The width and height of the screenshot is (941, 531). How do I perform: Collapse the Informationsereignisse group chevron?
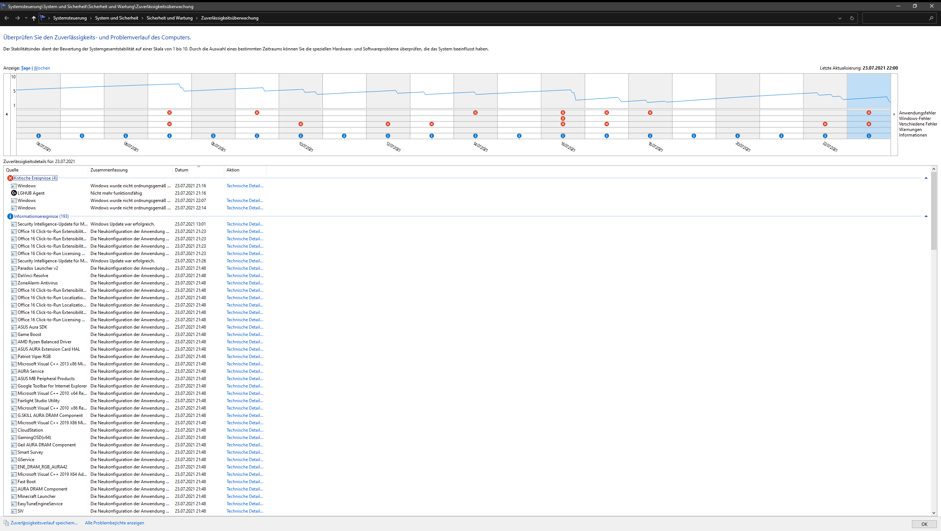coord(926,216)
